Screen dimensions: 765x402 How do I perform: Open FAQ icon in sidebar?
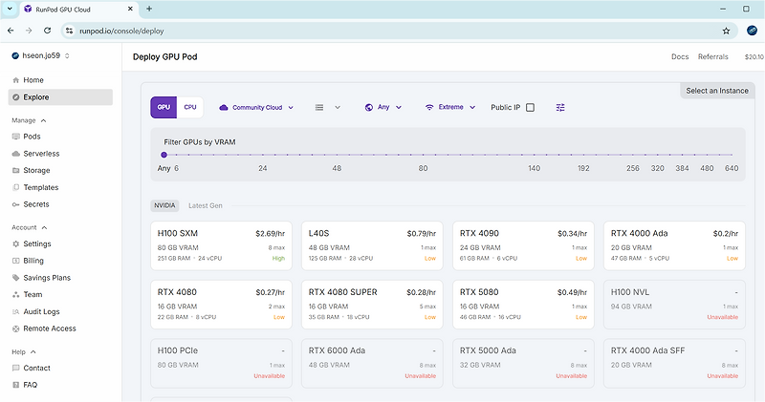click(x=15, y=385)
